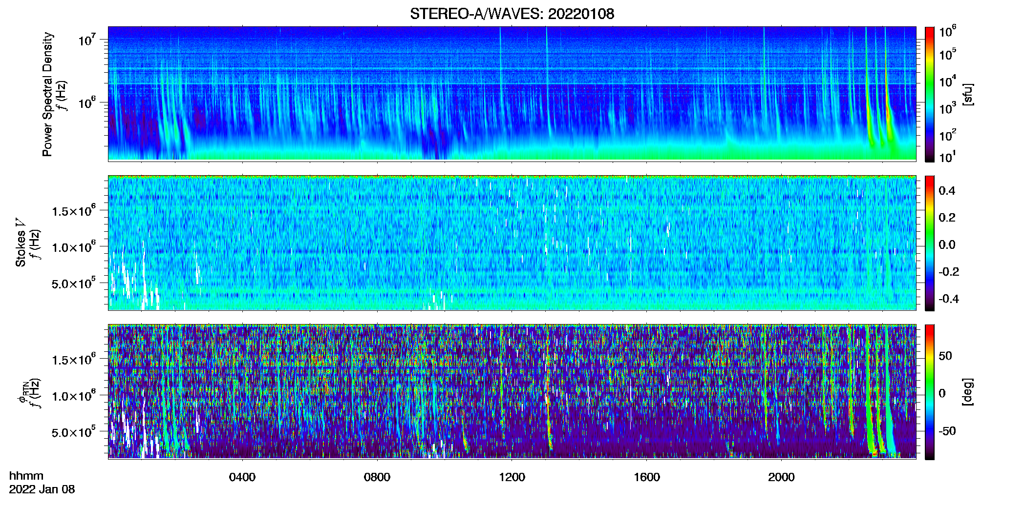1024x527 pixels.
Task: Click the 0.4 label on Stokes colorbar
Action: (x=947, y=191)
